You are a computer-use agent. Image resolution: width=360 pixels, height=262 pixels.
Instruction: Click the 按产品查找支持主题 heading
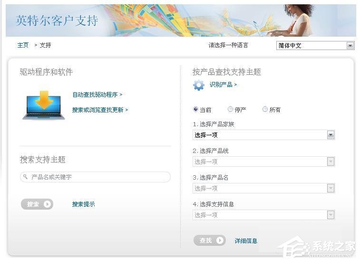[x=227, y=72]
